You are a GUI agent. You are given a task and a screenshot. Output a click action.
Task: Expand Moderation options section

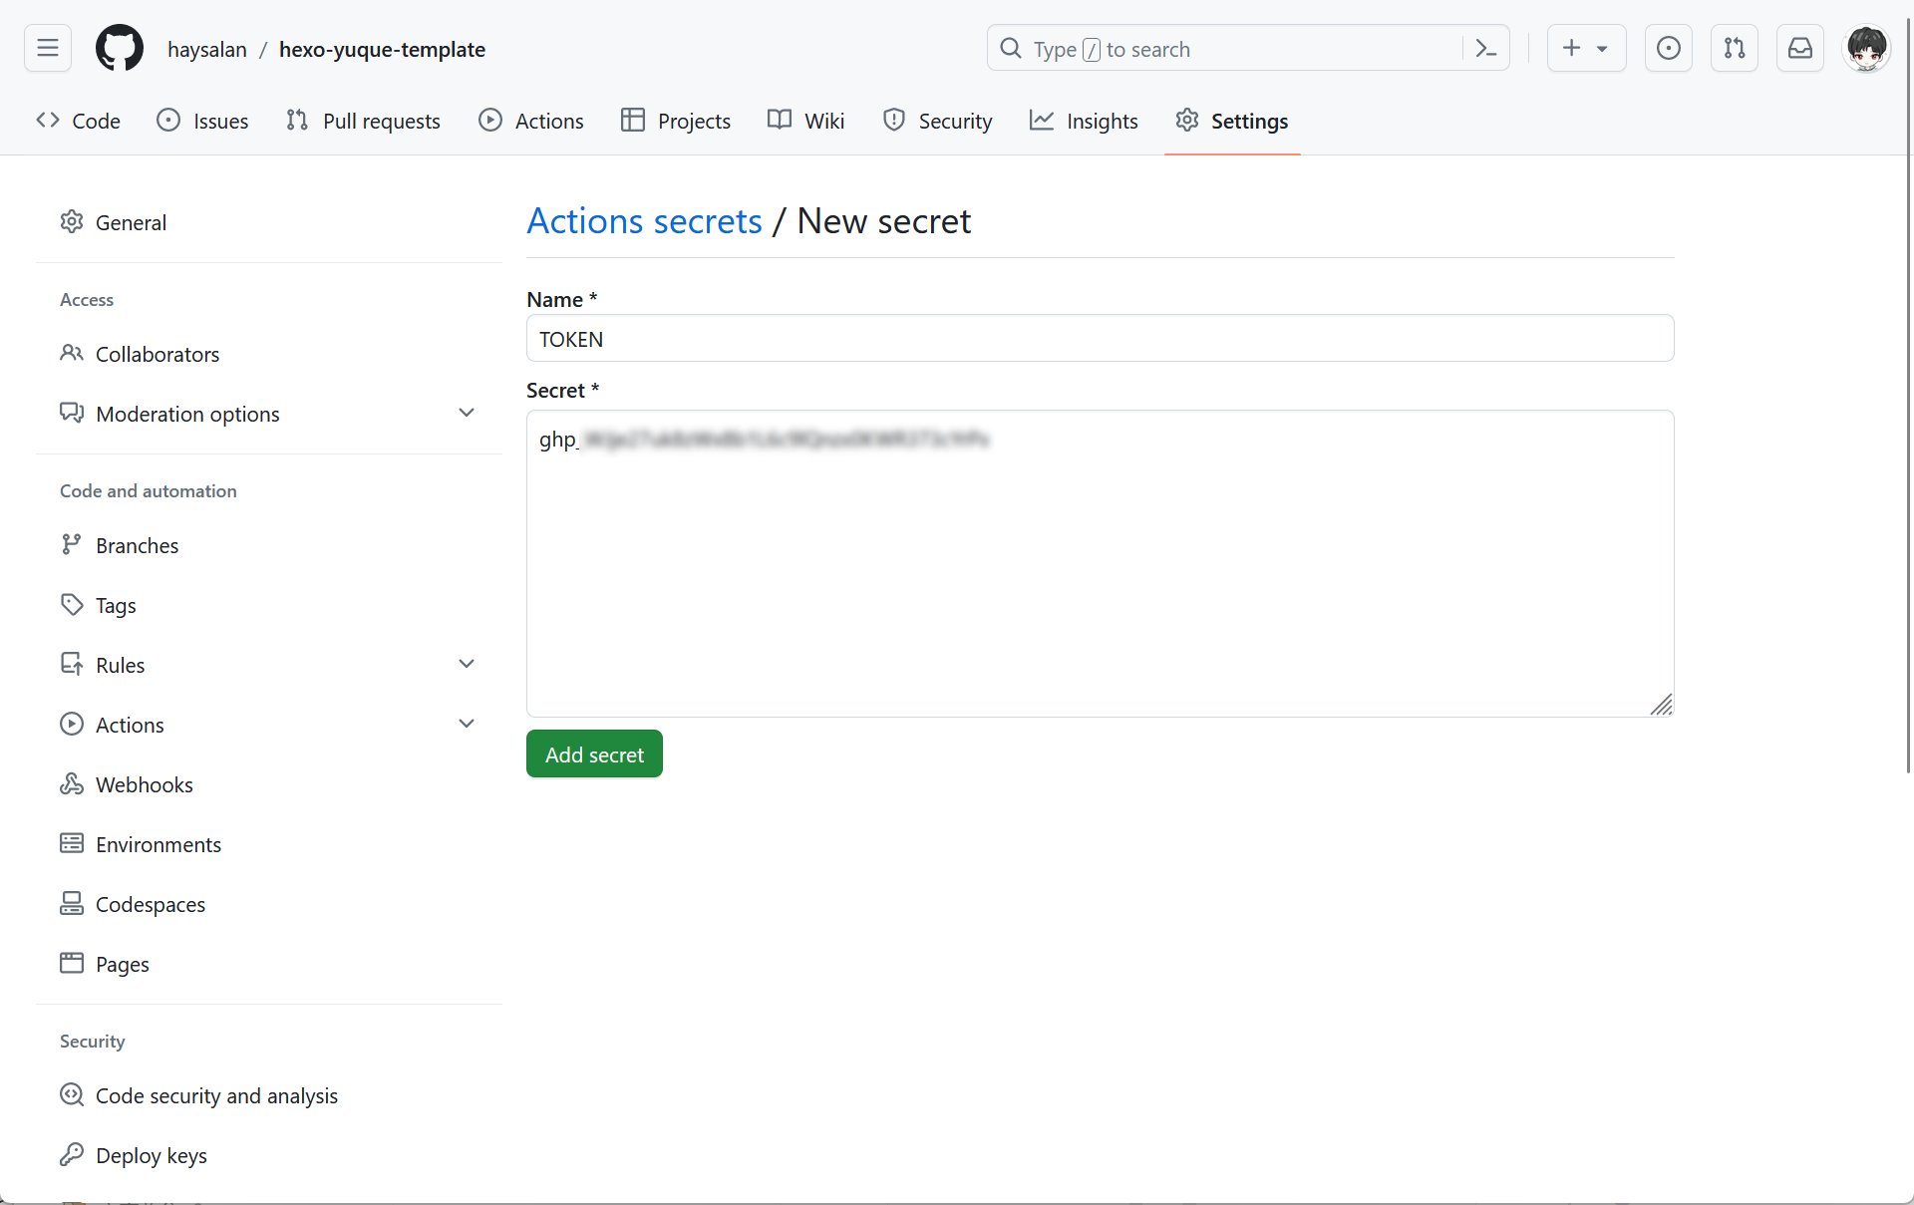pyautogui.click(x=466, y=413)
